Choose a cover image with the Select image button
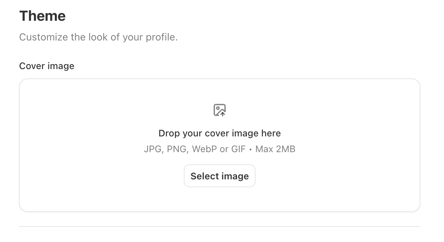 pyautogui.click(x=220, y=176)
